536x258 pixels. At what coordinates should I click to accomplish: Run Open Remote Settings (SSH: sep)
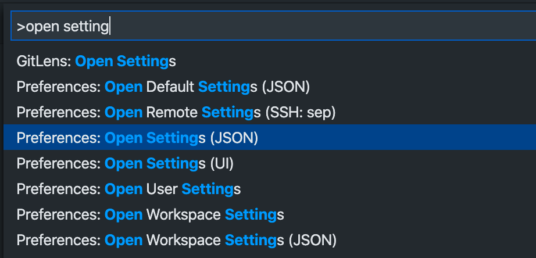tap(270, 112)
